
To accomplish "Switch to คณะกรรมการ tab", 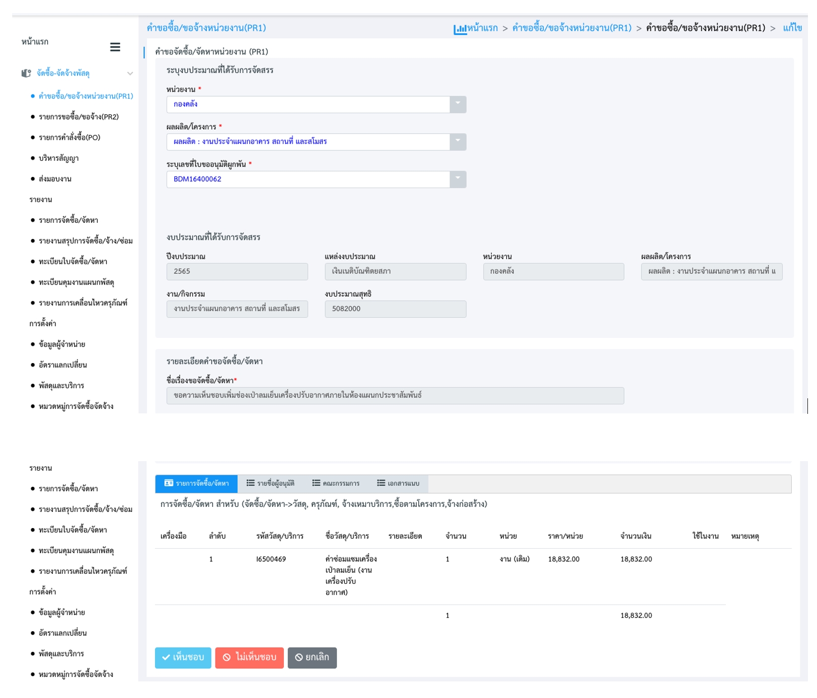I will click(336, 483).
